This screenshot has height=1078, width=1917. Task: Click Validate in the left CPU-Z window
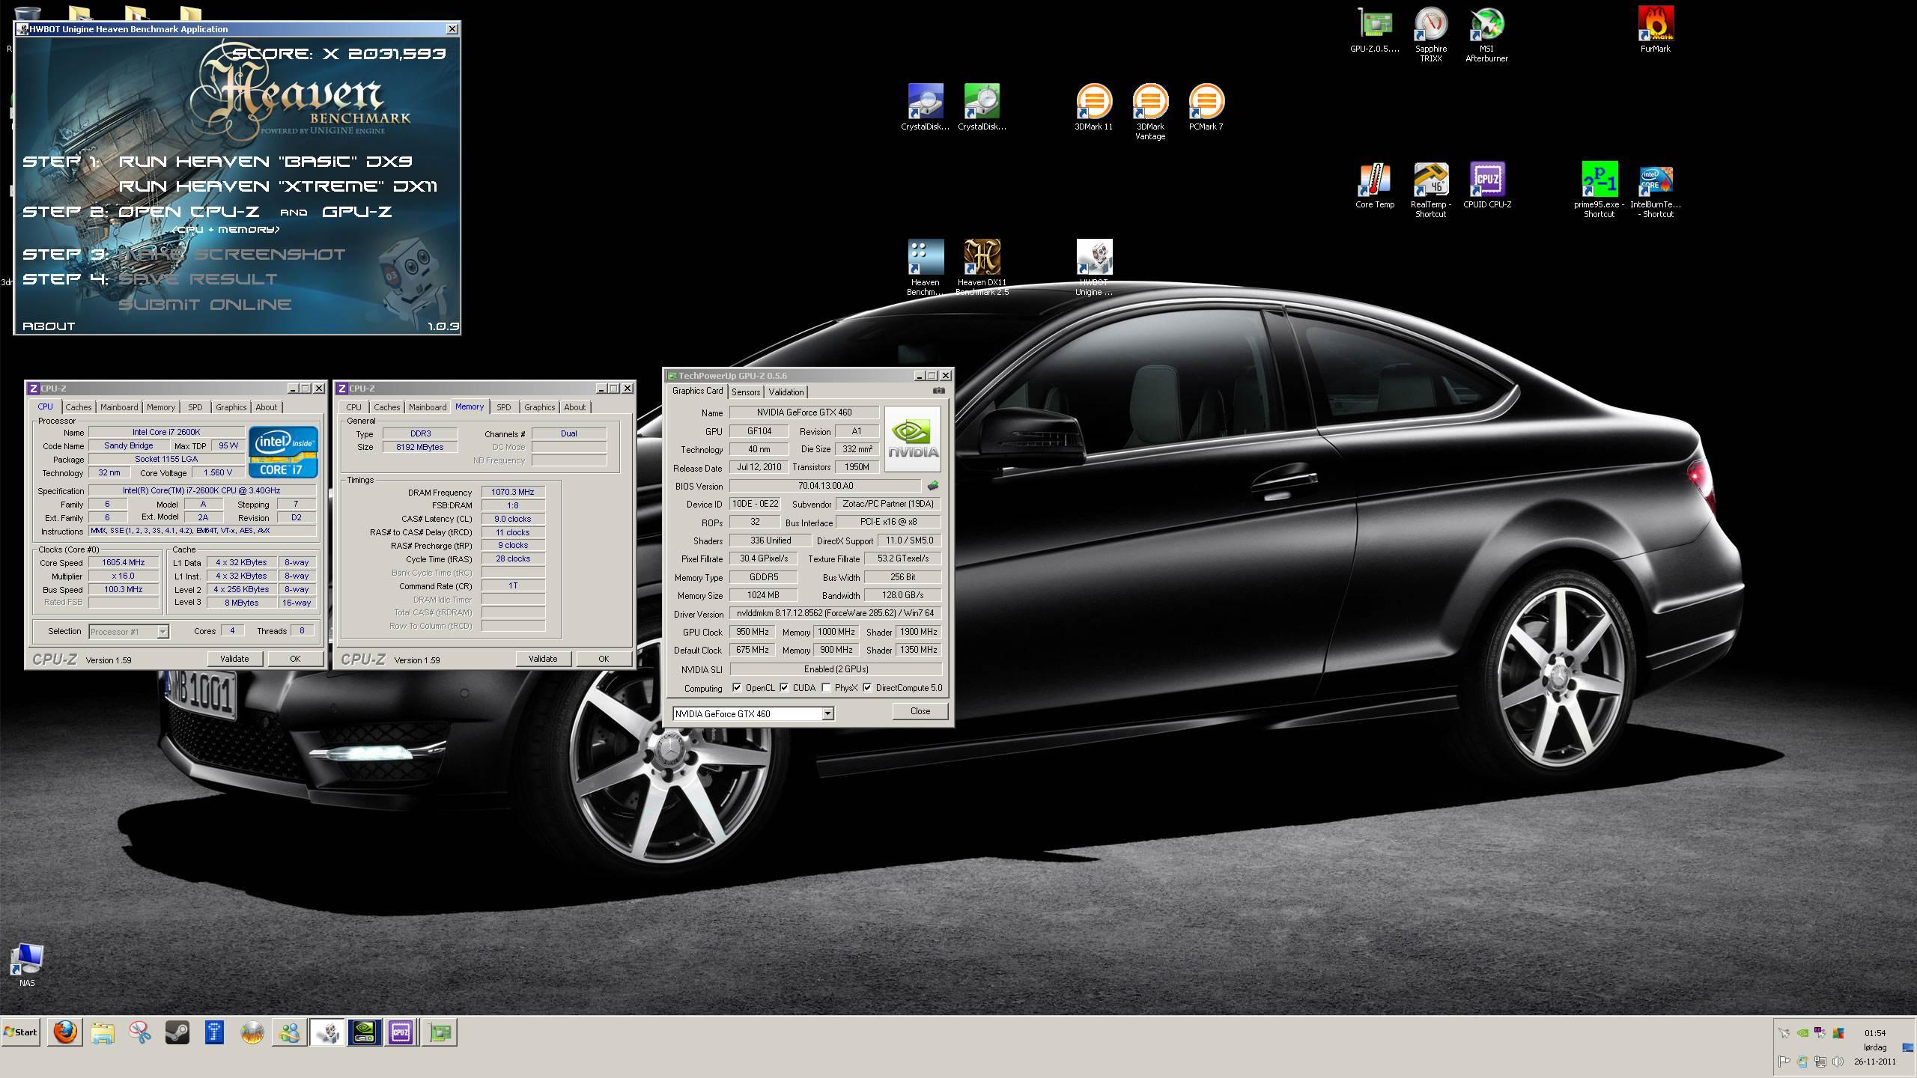click(234, 659)
